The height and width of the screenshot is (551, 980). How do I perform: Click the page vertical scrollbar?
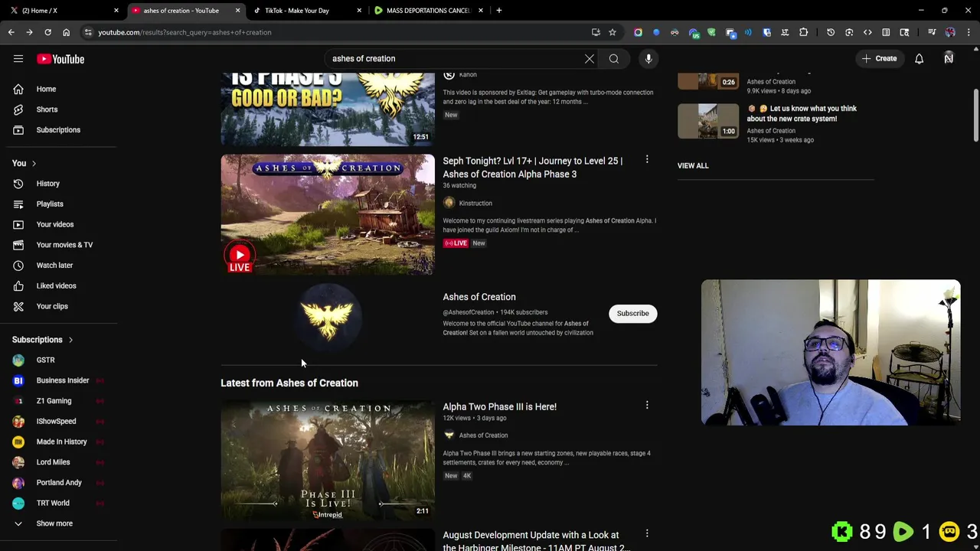[x=976, y=115]
